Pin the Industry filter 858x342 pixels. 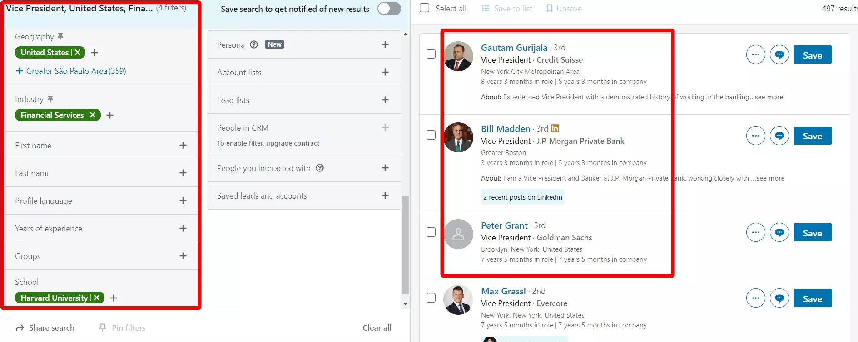pos(50,99)
